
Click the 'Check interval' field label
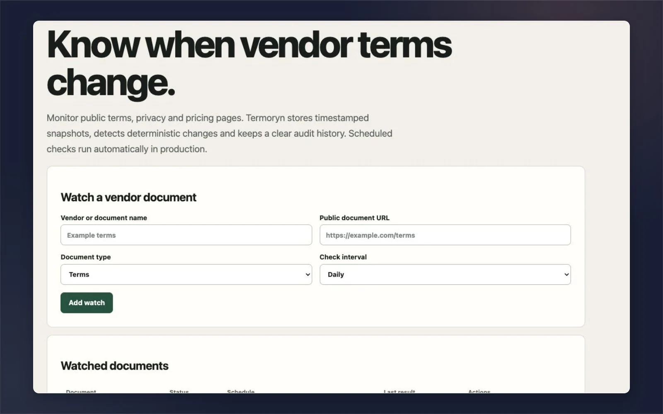(343, 257)
